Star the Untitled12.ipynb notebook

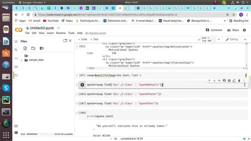coord(58,28)
